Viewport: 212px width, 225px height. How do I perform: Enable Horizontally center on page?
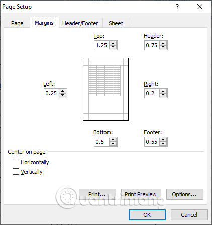16,162
